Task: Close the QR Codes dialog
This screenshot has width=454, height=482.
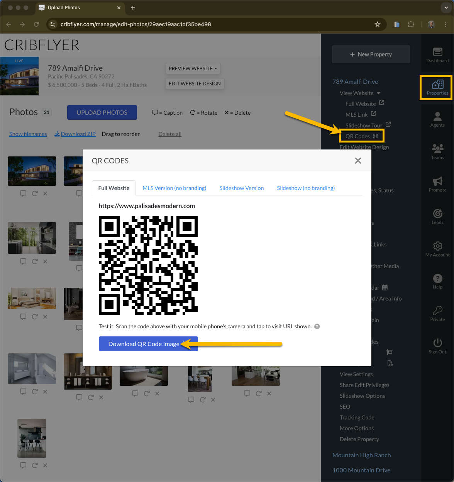Action: [x=358, y=161]
